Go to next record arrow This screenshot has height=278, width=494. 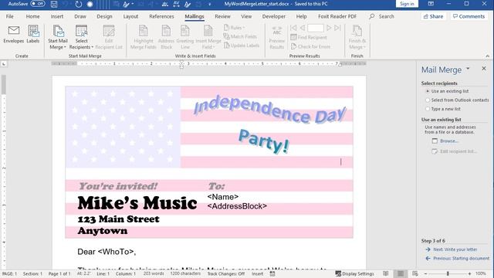pos(329,28)
